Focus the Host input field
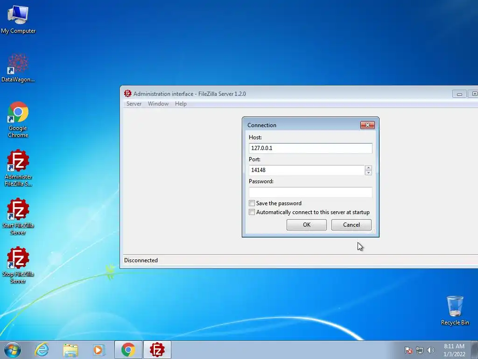 310,148
